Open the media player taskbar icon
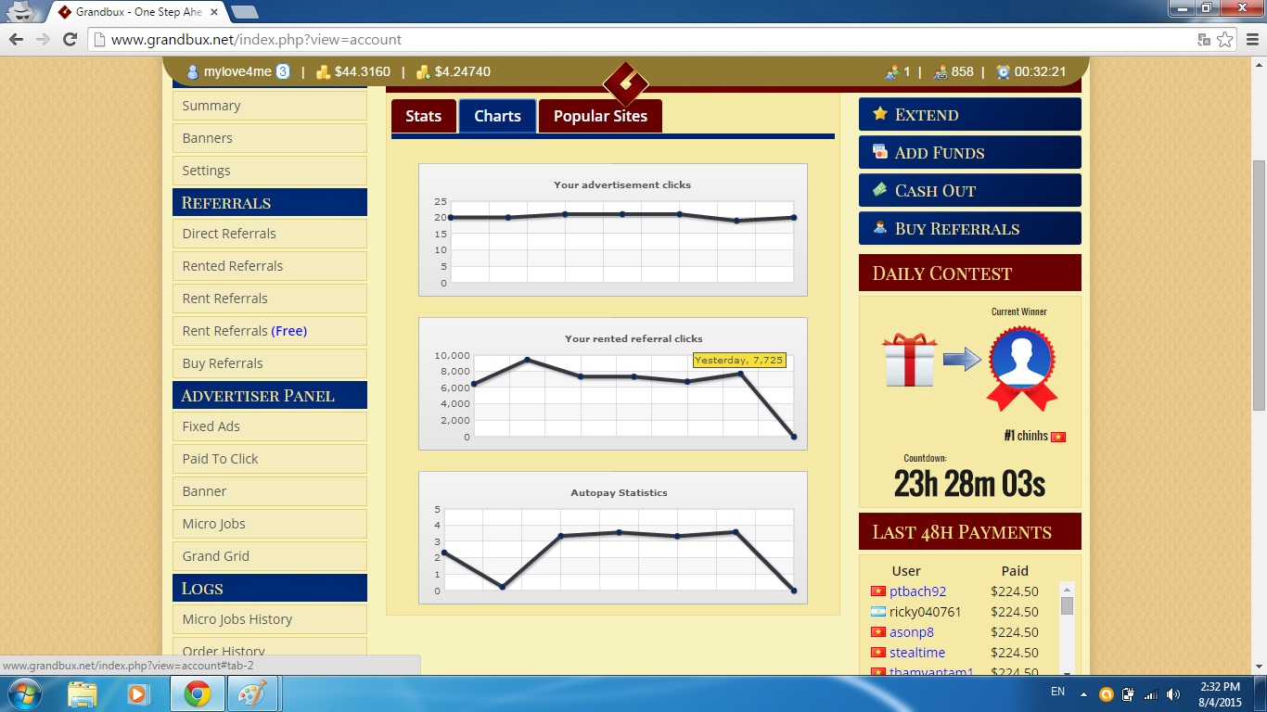Image resolution: width=1267 pixels, height=712 pixels. tap(138, 693)
